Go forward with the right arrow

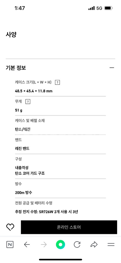click(44, 245)
